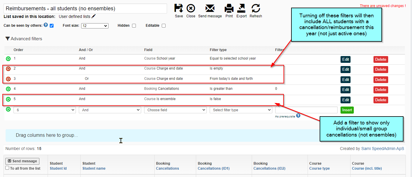The height and width of the screenshot is (177, 412).
Task: Check the Hidden checkbox
Action: [x=134, y=26]
